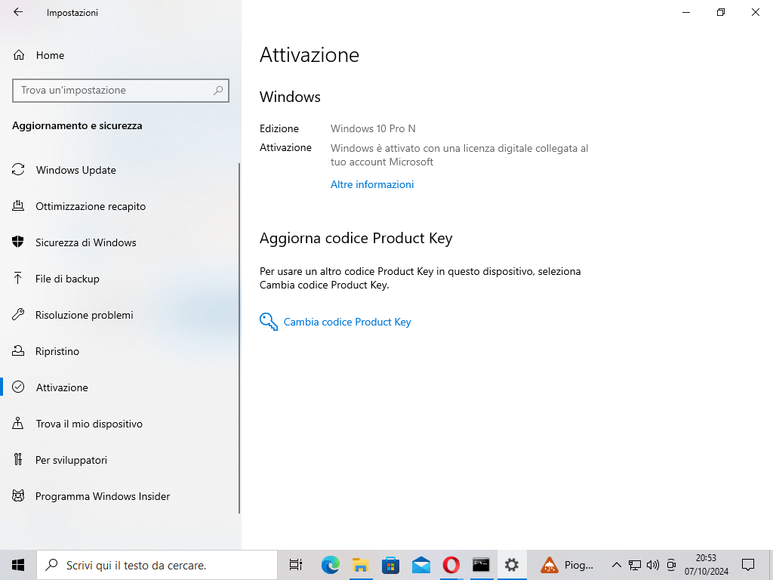Expand hidden icons in the system tray
Image resolution: width=773 pixels, height=580 pixels.
click(616, 565)
